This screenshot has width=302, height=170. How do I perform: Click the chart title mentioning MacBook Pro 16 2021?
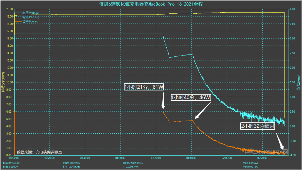tap(151, 4)
